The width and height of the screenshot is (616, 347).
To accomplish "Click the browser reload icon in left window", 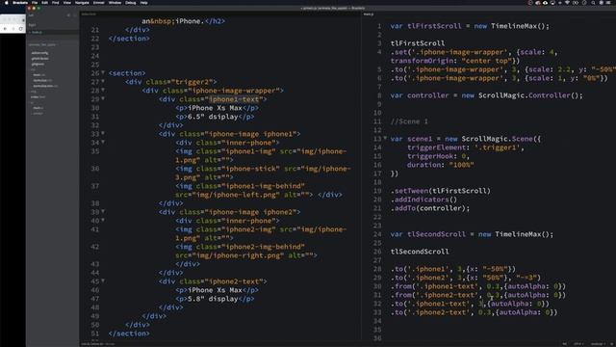I will pyautogui.click(x=21, y=29).
